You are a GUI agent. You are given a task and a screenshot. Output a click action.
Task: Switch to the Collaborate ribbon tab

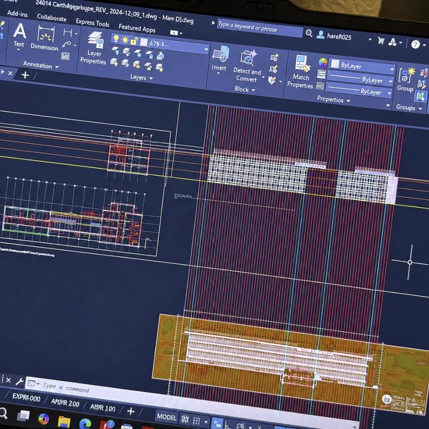tap(51, 18)
